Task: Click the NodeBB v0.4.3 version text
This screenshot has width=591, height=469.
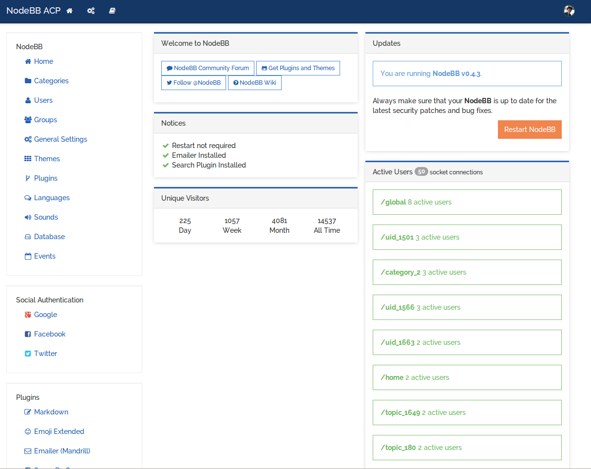Action: 457,74
